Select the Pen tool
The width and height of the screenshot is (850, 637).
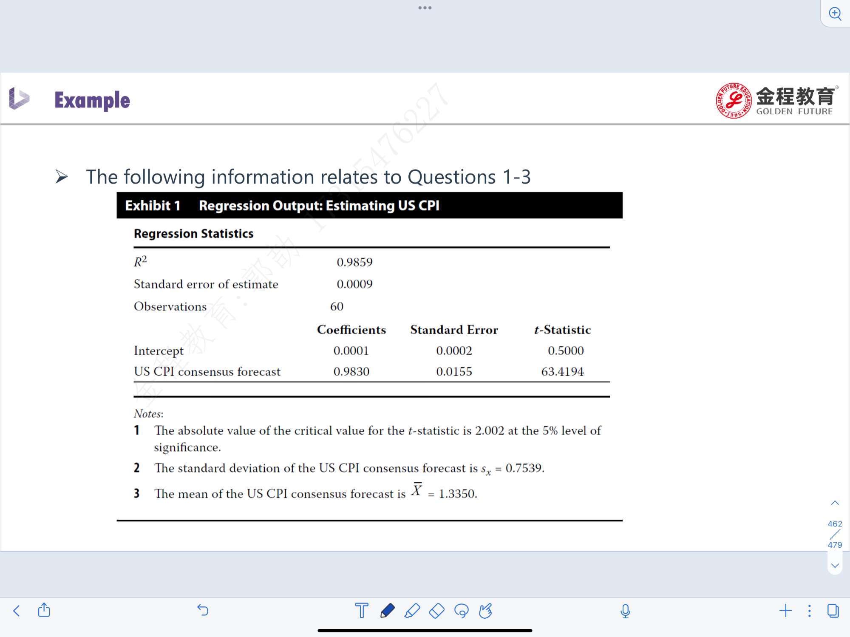387,611
